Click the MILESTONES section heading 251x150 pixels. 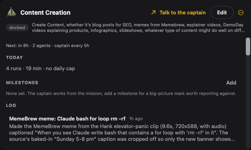pyautogui.click(x=22, y=83)
